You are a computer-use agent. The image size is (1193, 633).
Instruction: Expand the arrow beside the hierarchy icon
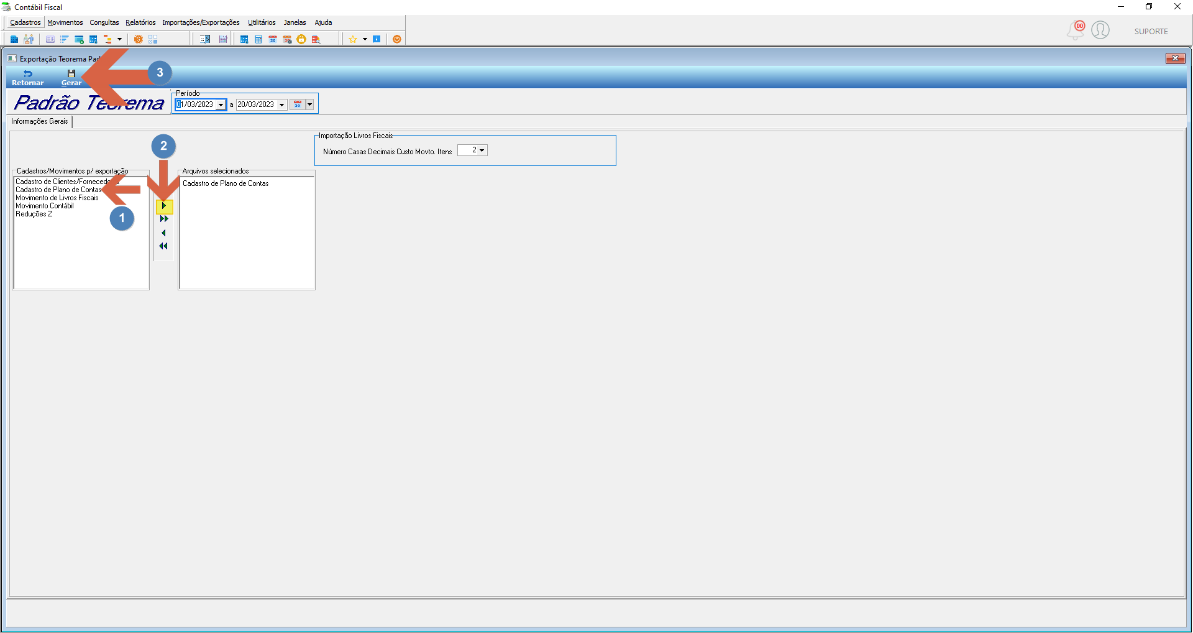tap(119, 39)
